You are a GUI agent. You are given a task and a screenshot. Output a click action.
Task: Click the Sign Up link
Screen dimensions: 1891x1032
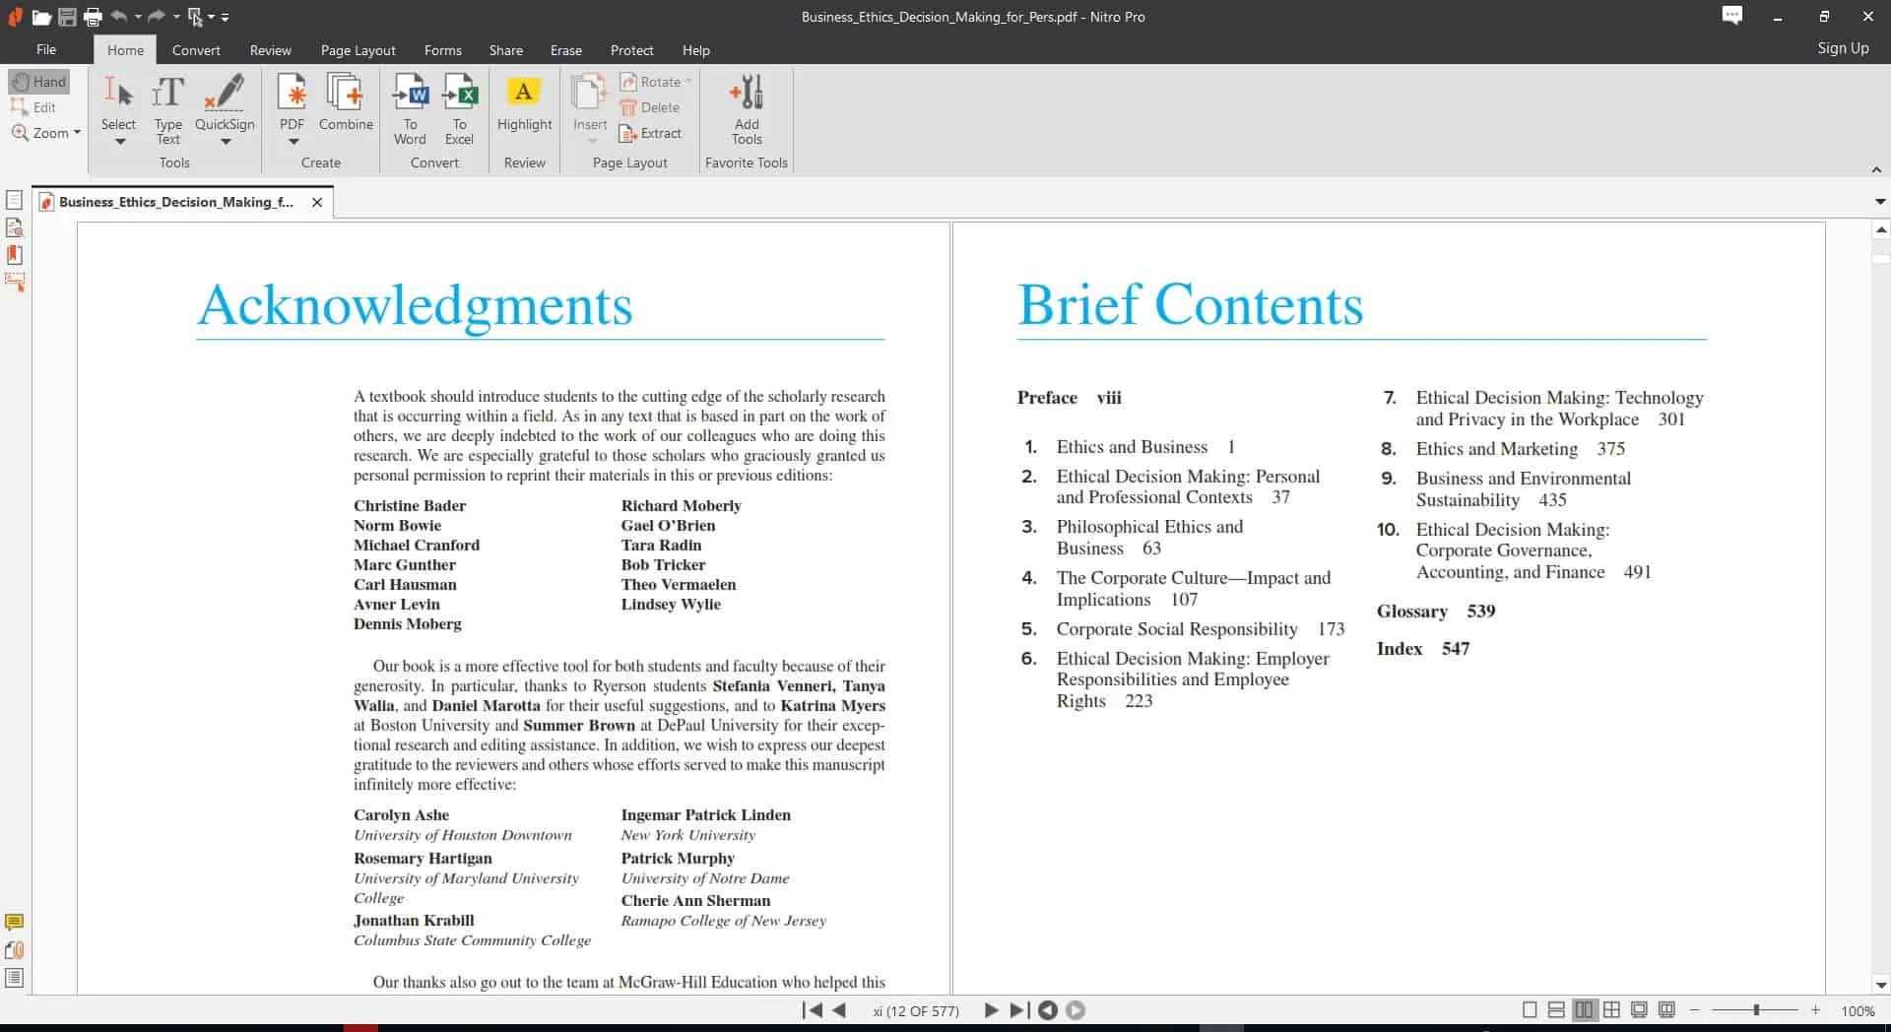[x=1843, y=48]
